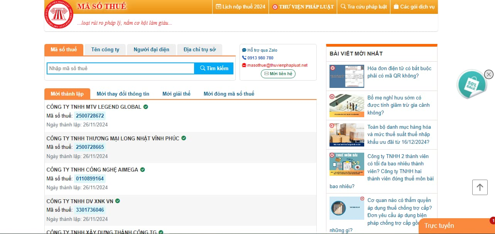Image resolution: width=495 pixels, height=234 pixels.
Task: Open THƯ VIỆN PHÁP LUẬT header link
Action: [x=303, y=7]
